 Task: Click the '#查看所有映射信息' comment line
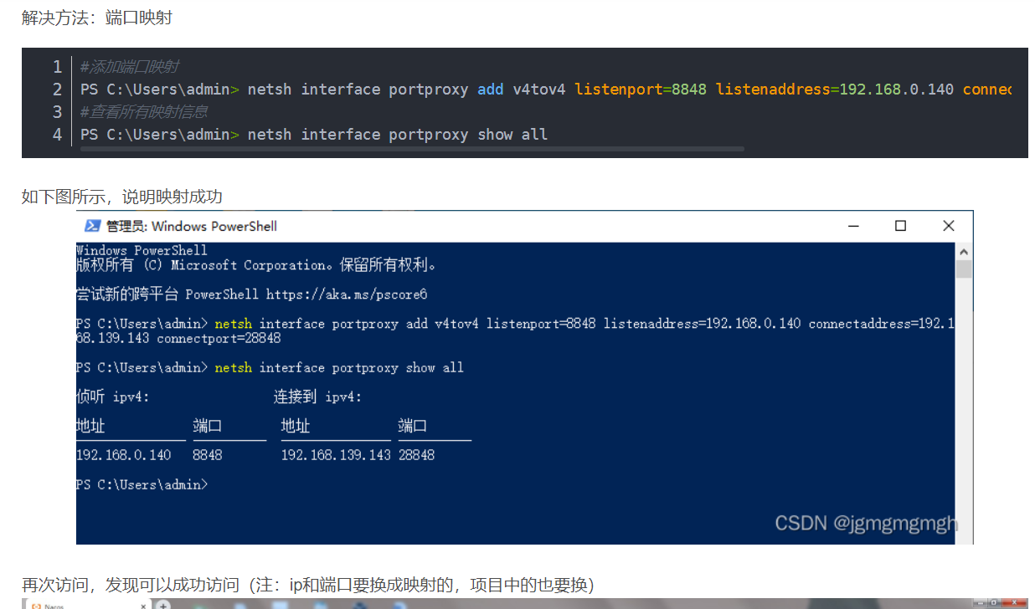click(144, 112)
